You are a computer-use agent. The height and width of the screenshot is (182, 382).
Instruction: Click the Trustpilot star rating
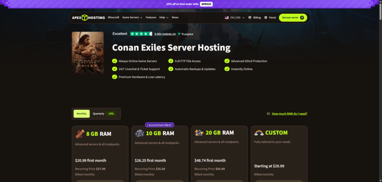tap(141, 34)
